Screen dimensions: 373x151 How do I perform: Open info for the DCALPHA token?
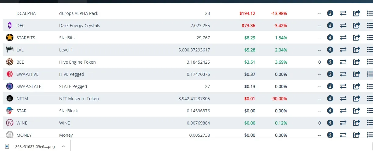pyautogui.click(x=330, y=13)
